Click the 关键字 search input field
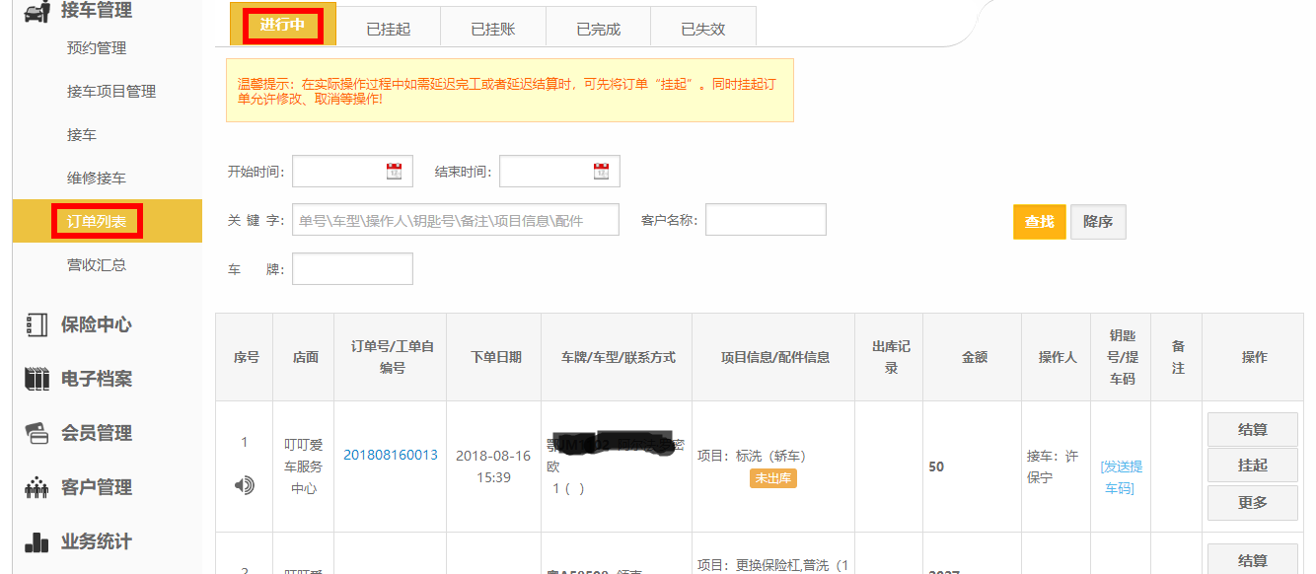This screenshot has height=574, width=1316. (x=456, y=220)
